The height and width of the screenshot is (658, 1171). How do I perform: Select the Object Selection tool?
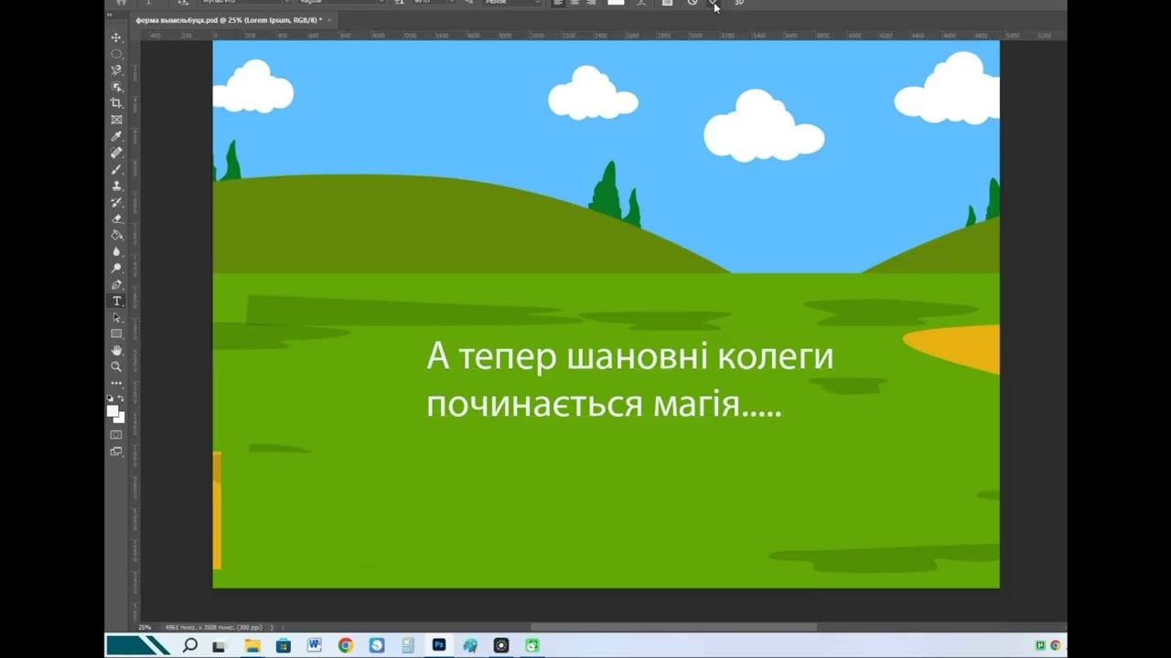click(x=116, y=87)
